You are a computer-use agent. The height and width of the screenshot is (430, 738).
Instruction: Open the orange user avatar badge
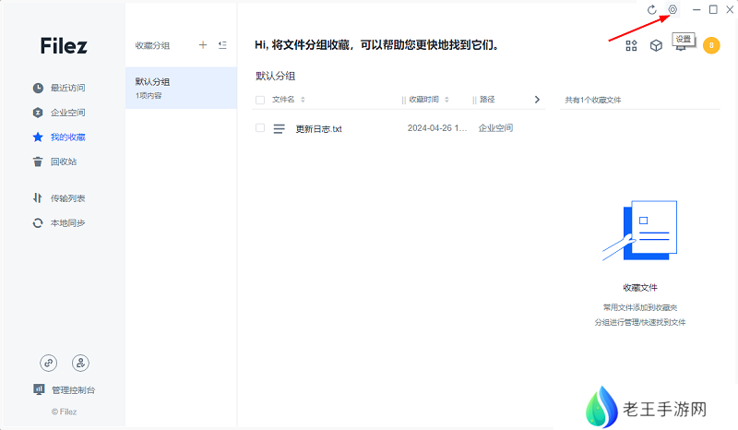pyautogui.click(x=711, y=46)
